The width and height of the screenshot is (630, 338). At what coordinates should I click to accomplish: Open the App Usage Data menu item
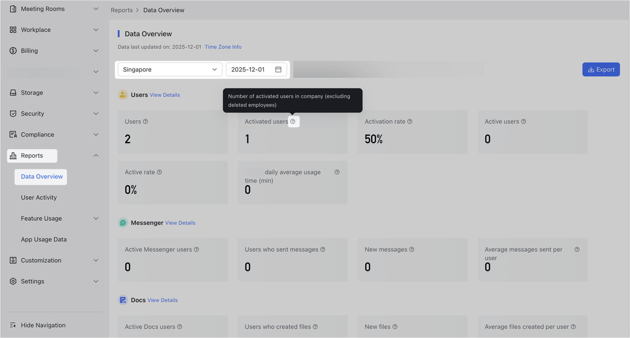click(44, 239)
